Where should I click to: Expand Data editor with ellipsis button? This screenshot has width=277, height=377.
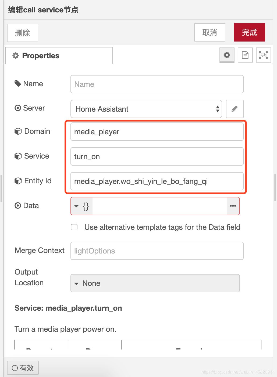tap(233, 206)
